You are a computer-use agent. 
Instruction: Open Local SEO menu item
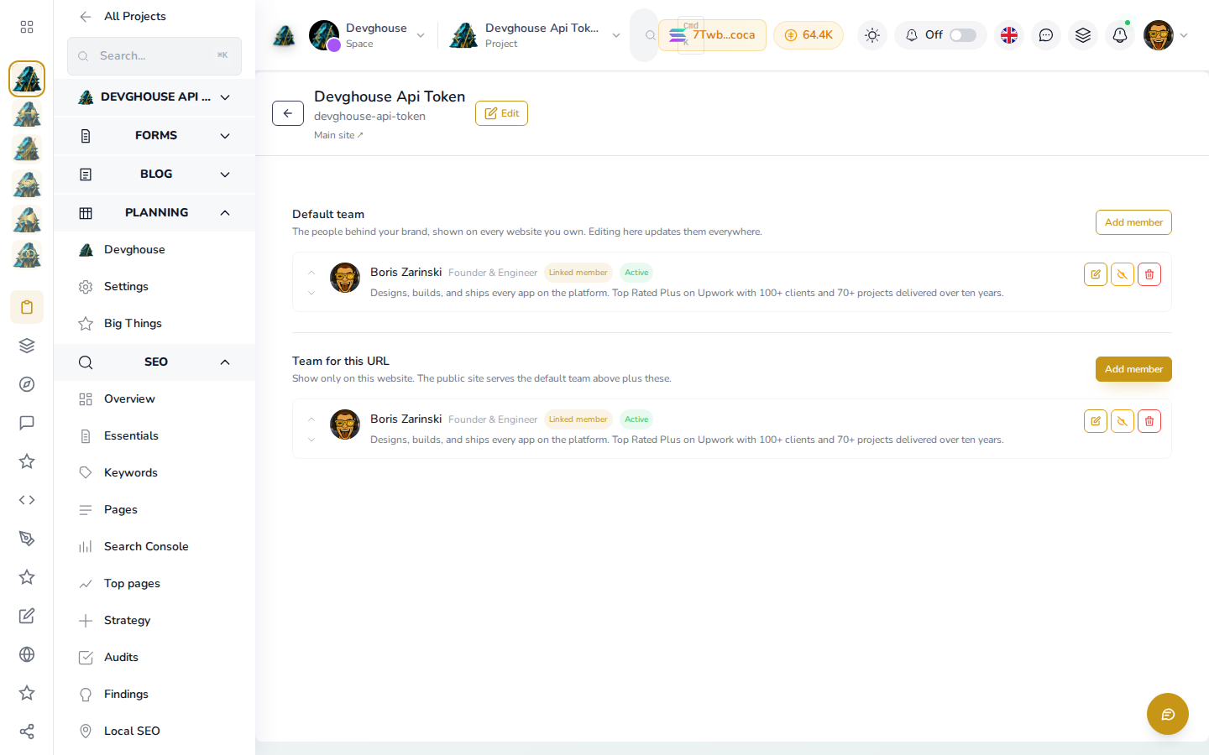[x=154, y=732]
